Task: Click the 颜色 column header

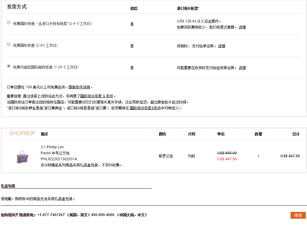Action: pyautogui.click(x=162, y=134)
